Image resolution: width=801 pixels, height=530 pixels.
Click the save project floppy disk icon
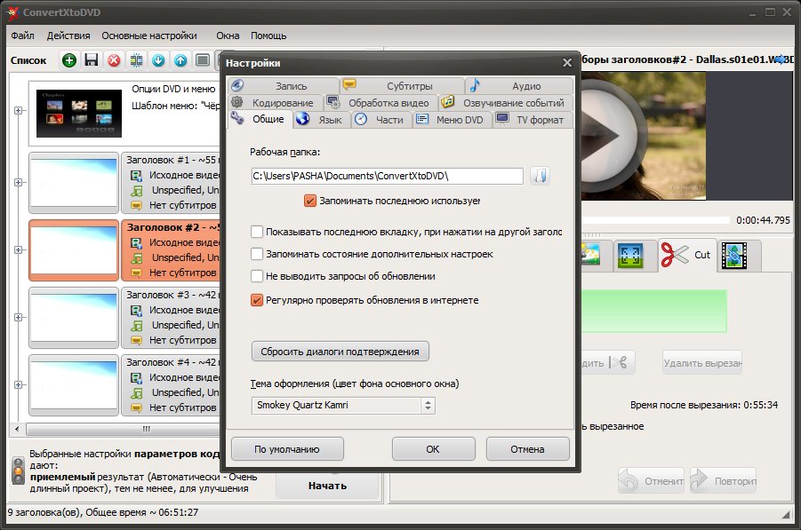[x=91, y=60]
